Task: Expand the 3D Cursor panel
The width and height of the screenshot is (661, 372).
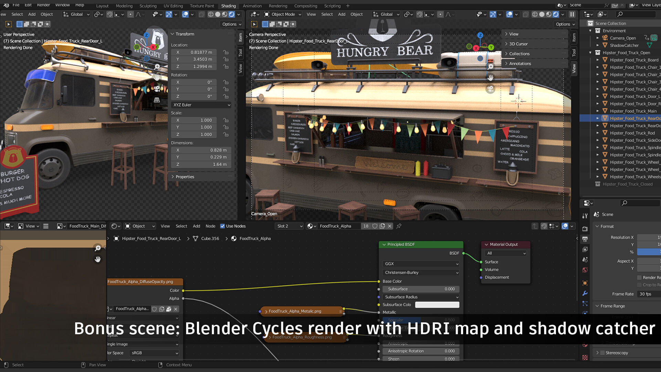Action: click(x=518, y=44)
